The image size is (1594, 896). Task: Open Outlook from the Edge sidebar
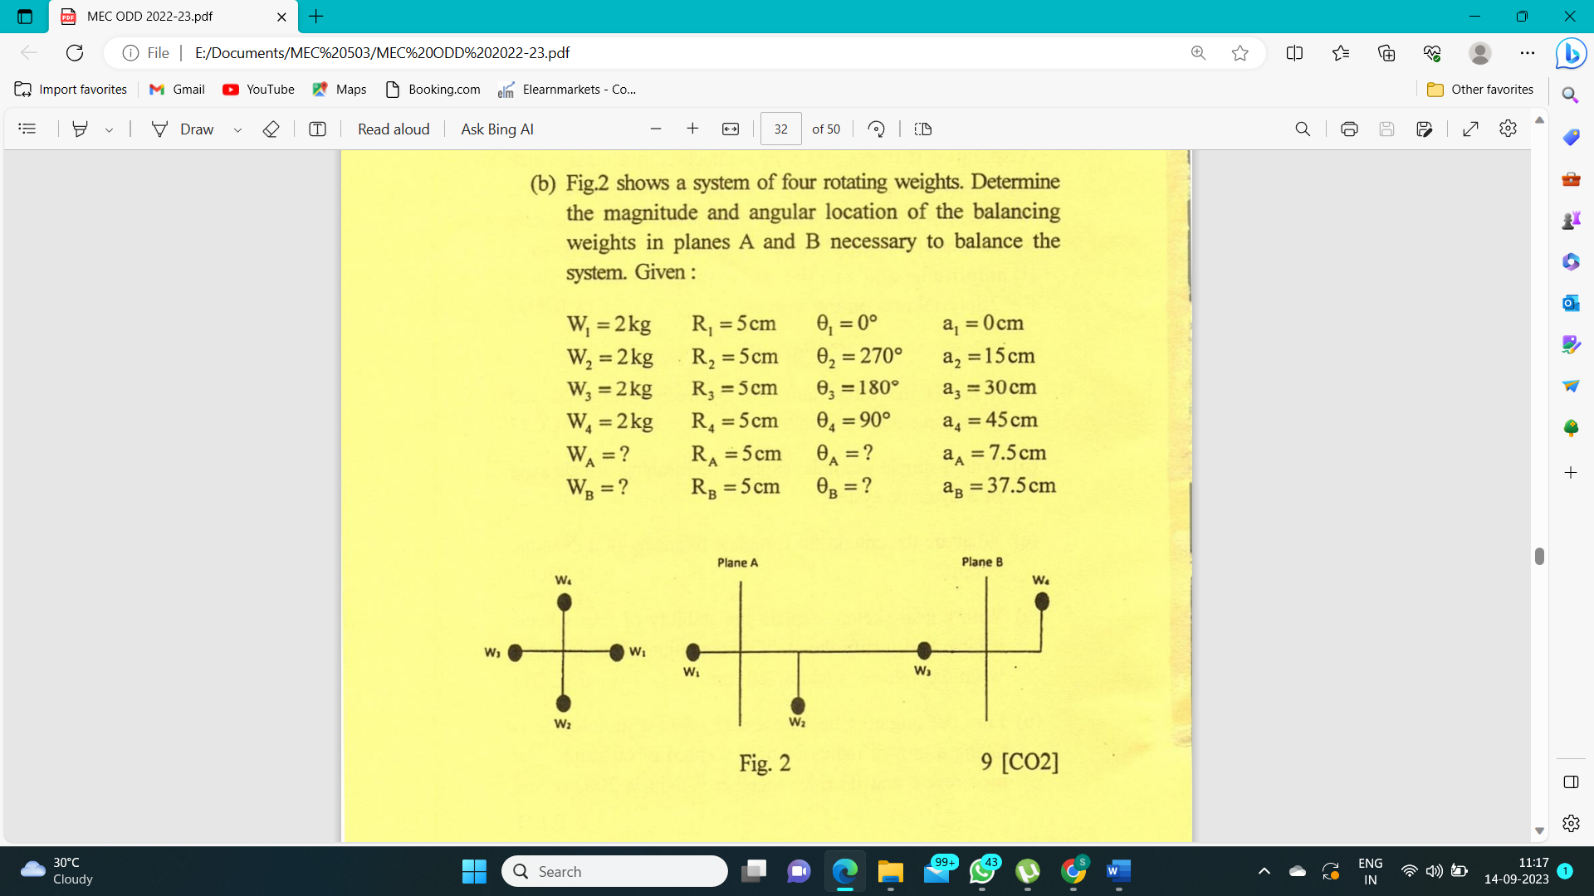pyautogui.click(x=1571, y=303)
